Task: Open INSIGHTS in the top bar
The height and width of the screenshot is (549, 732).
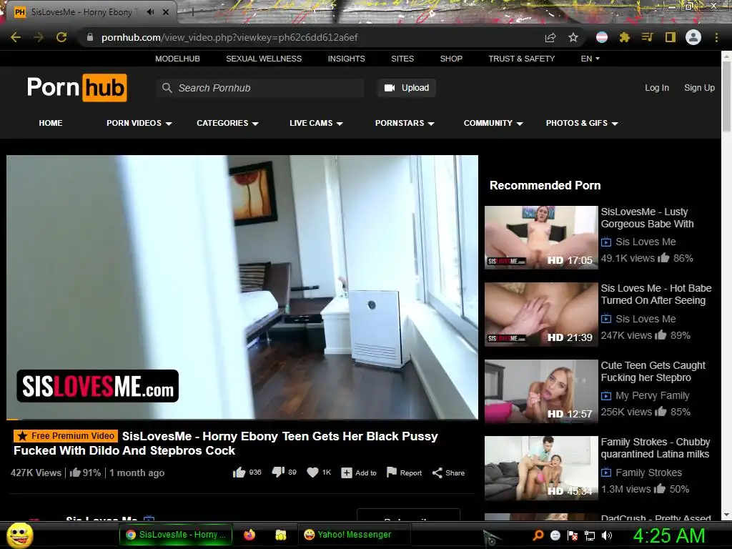Action: click(x=347, y=59)
